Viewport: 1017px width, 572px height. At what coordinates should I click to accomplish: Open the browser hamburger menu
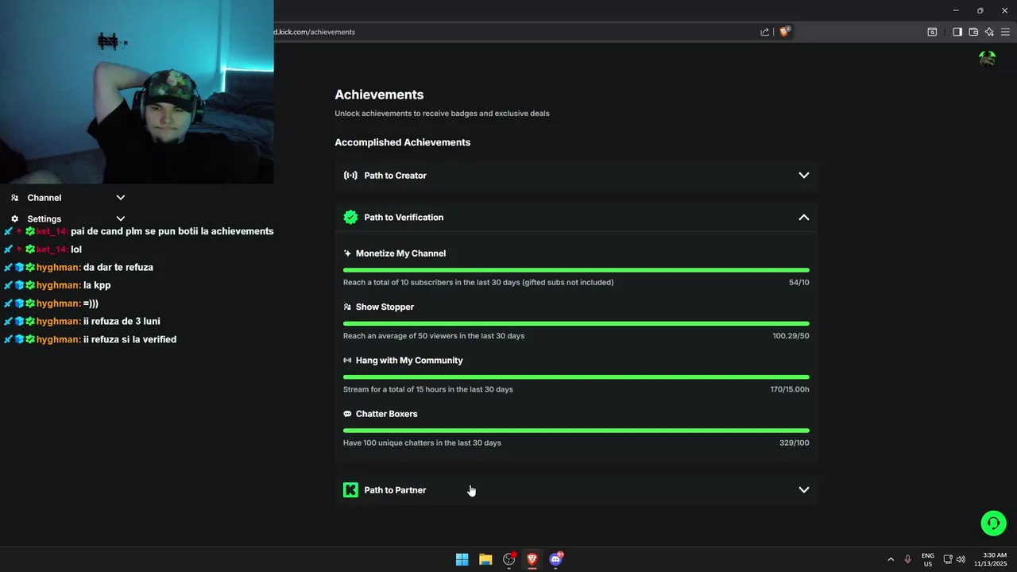point(1005,32)
